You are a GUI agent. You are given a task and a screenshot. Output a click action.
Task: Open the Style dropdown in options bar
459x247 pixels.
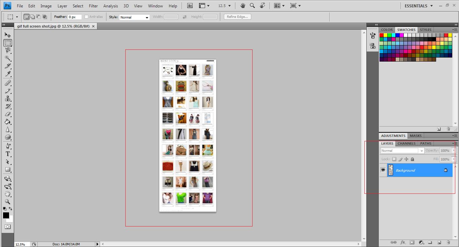tap(134, 17)
